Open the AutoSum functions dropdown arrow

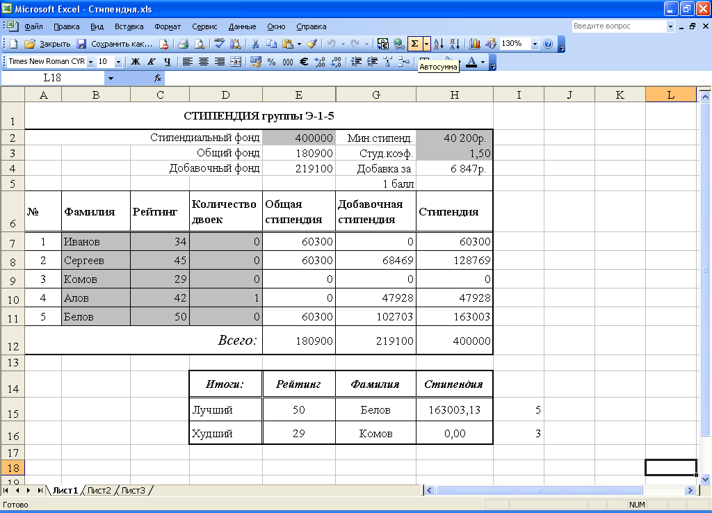click(x=426, y=44)
